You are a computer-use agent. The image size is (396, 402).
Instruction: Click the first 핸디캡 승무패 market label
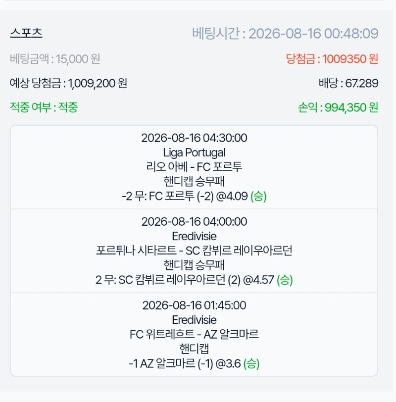point(194,182)
